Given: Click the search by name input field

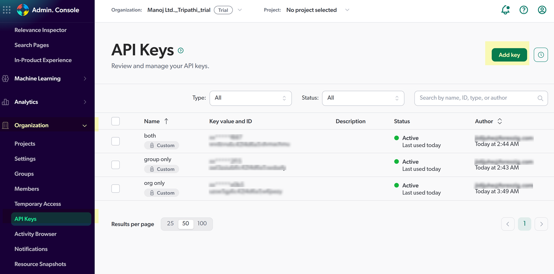Looking at the screenshot, I should [x=476, y=98].
